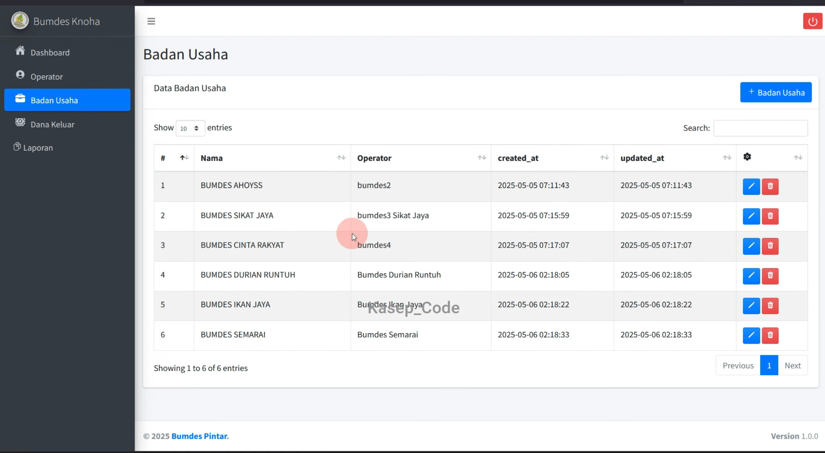Screen dimensions: 825x453
Task: Sort by the # column arrows
Action: [184, 158]
